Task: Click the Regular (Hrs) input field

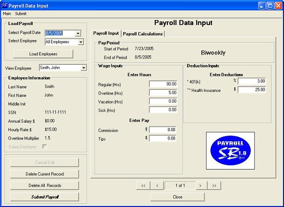Action: click(x=163, y=84)
